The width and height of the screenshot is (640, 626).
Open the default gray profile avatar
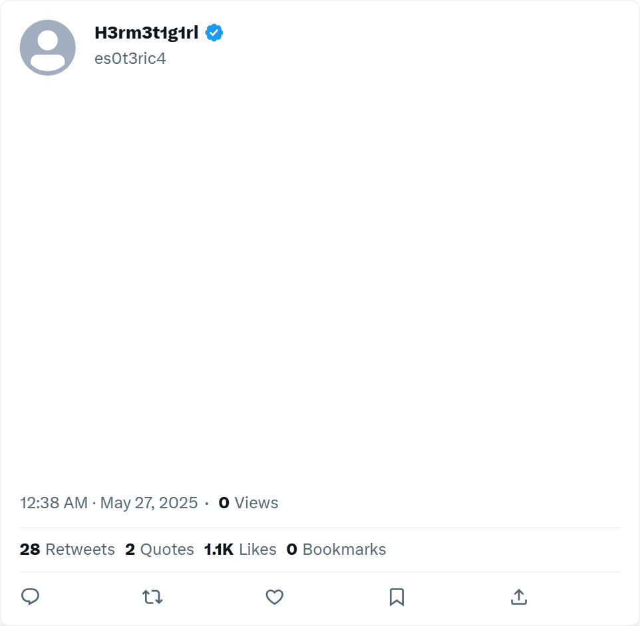click(x=48, y=48)
